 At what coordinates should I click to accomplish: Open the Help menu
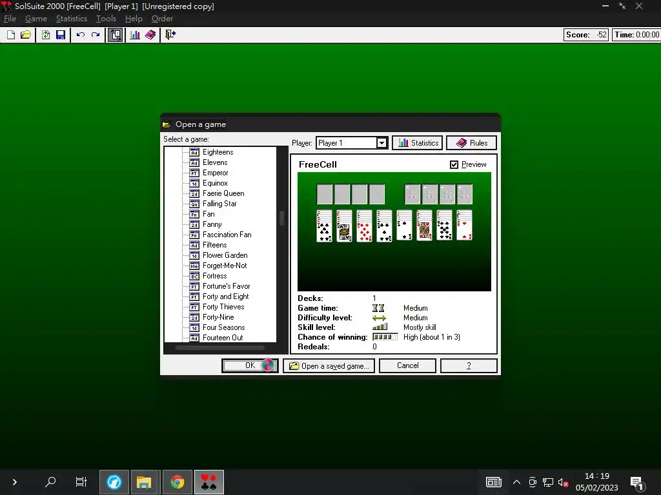tap(134, 19)
